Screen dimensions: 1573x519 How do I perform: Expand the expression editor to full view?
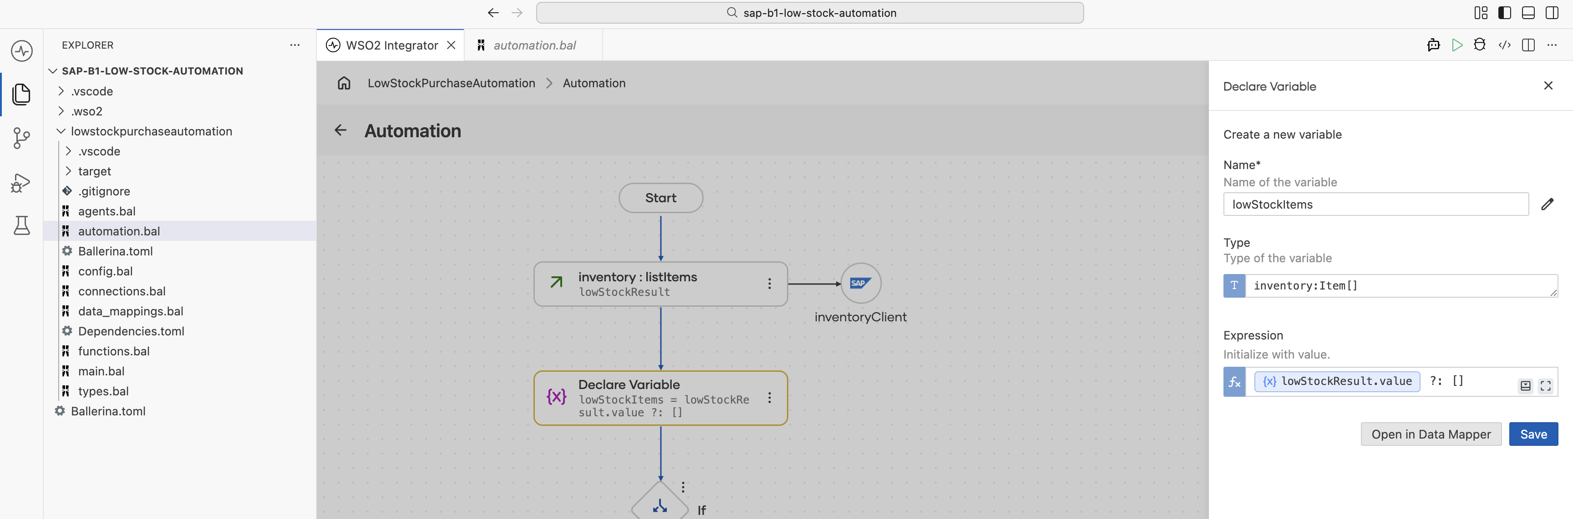pos(1546,385)
